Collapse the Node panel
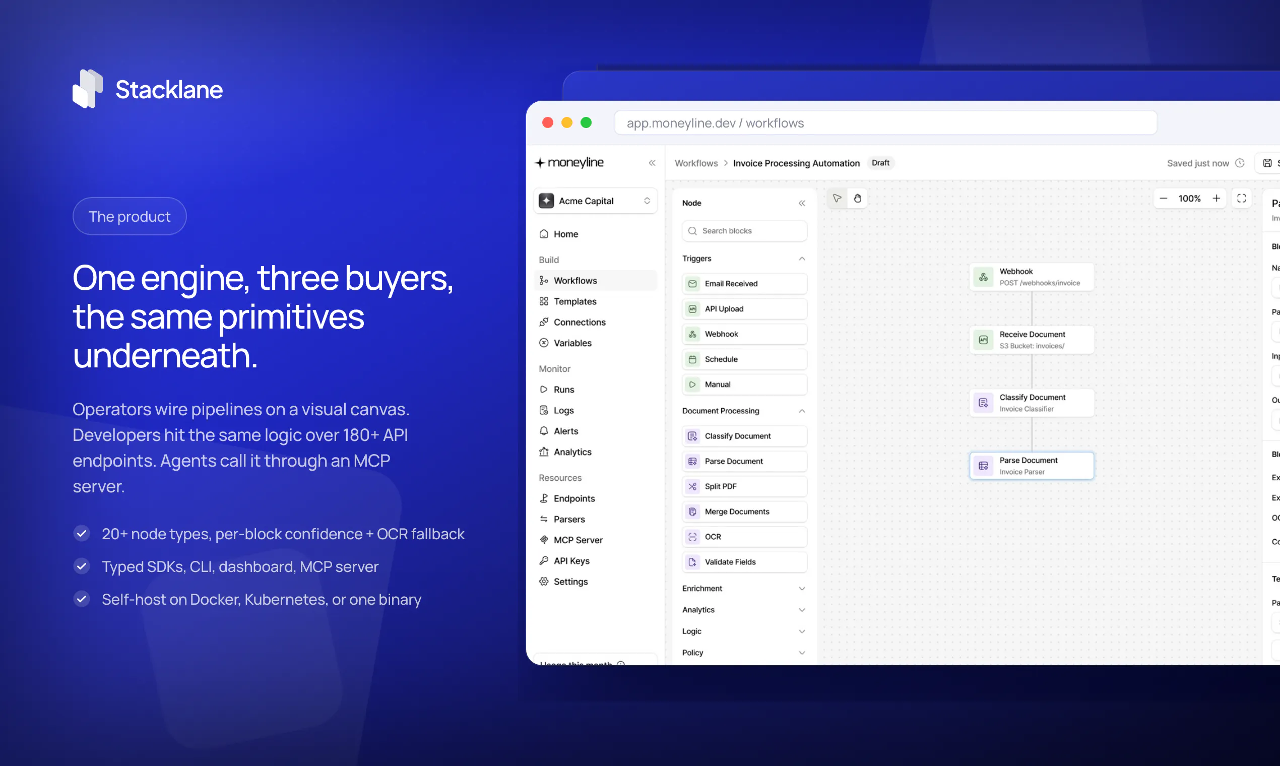The width and height of the screenshot is (1280, 766). pos(802,204)
